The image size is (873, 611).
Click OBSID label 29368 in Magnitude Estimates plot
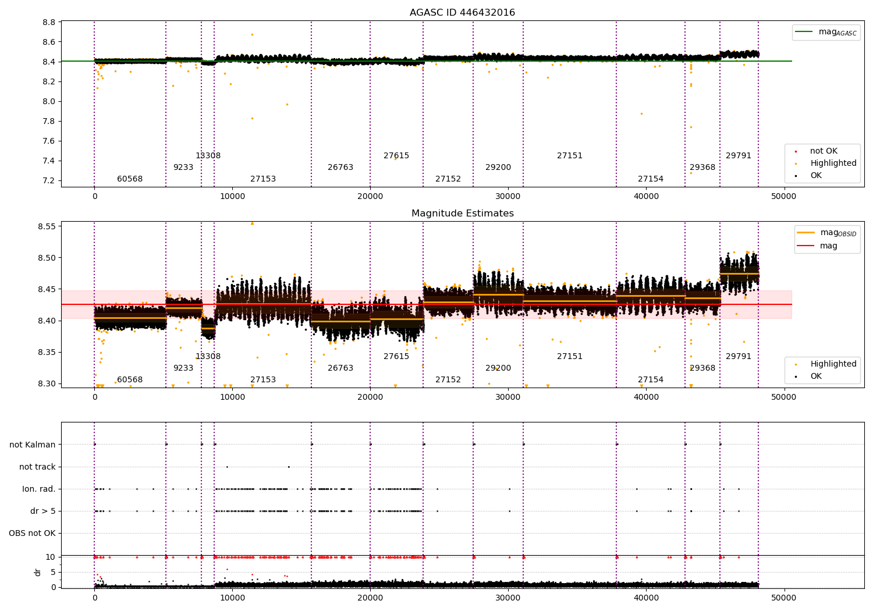pyautogui.click(x=702, y=368)
